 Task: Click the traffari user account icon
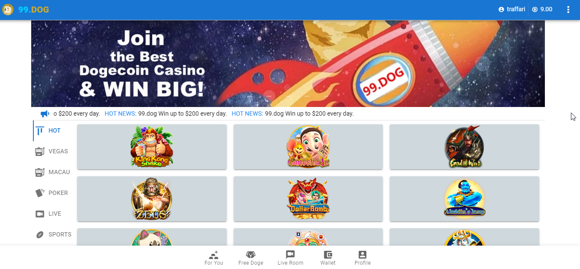point(501,10)
